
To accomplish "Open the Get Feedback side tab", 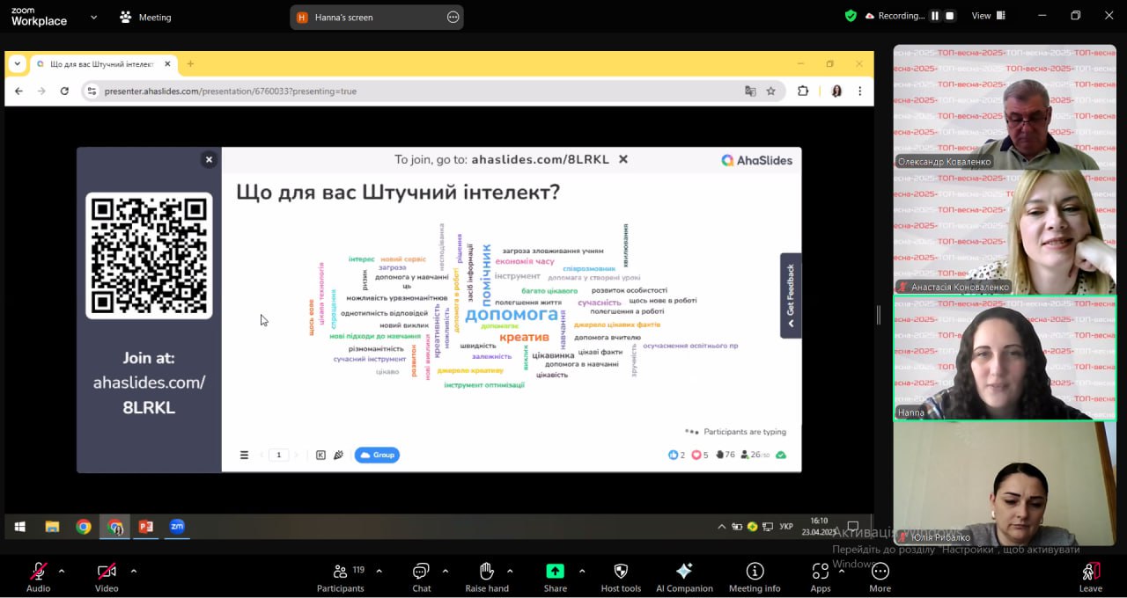I will 790,295.
